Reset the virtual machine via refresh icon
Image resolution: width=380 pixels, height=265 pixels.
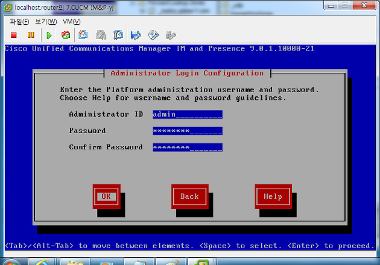[x=66, y=35]
